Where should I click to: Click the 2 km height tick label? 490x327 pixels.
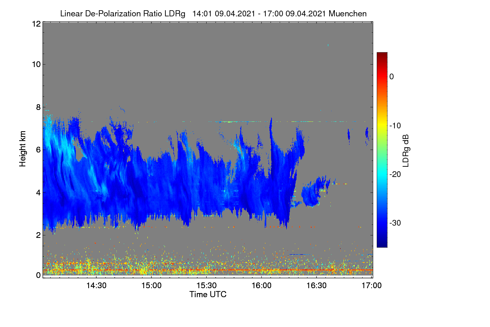click(x=38, y=235)
